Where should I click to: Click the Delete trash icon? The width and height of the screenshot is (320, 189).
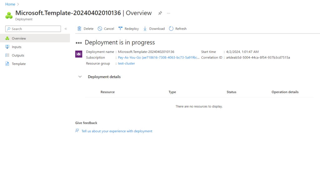pos(79,28)
